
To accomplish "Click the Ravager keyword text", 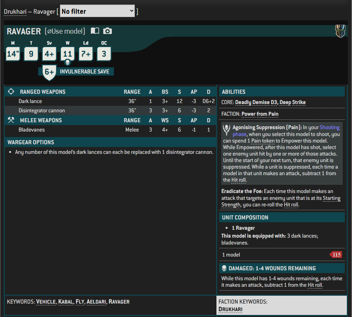I will (119, 302).
